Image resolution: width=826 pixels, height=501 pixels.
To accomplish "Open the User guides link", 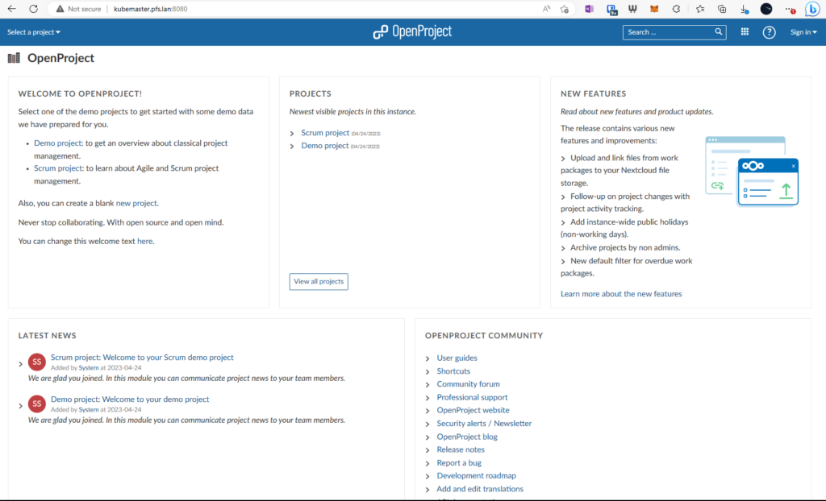I will pos(457,358).
